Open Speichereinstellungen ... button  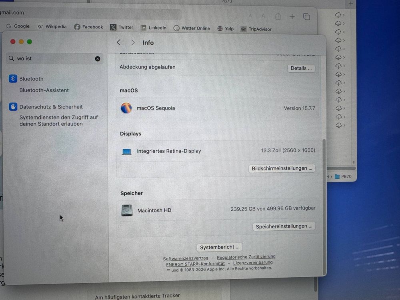point(284,226)
